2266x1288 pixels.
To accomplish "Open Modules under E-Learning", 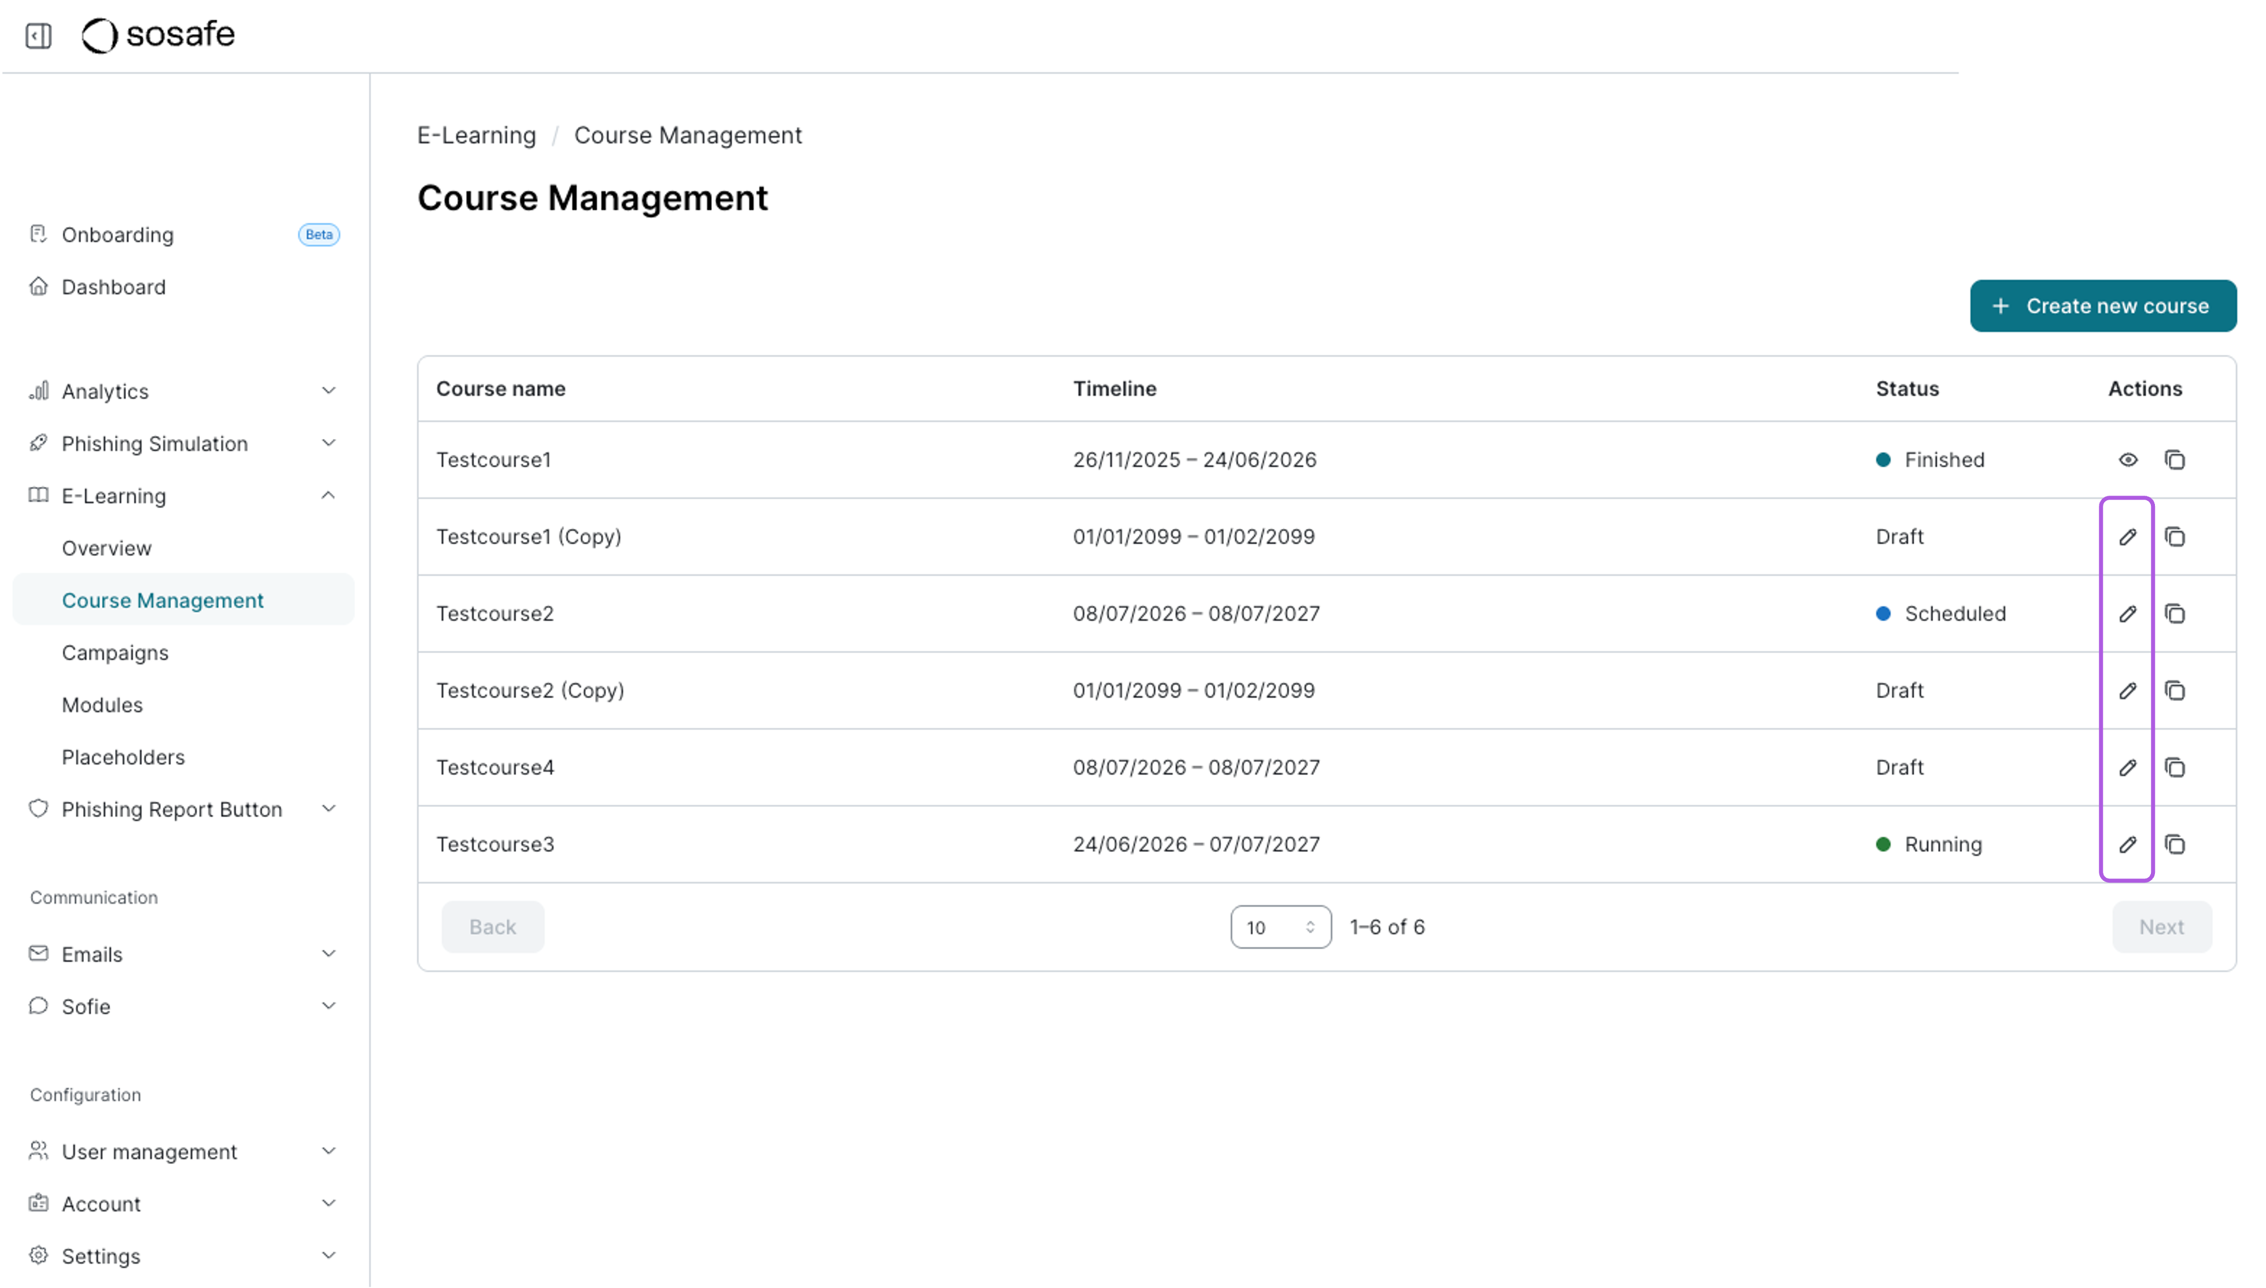I will (102, 705).
